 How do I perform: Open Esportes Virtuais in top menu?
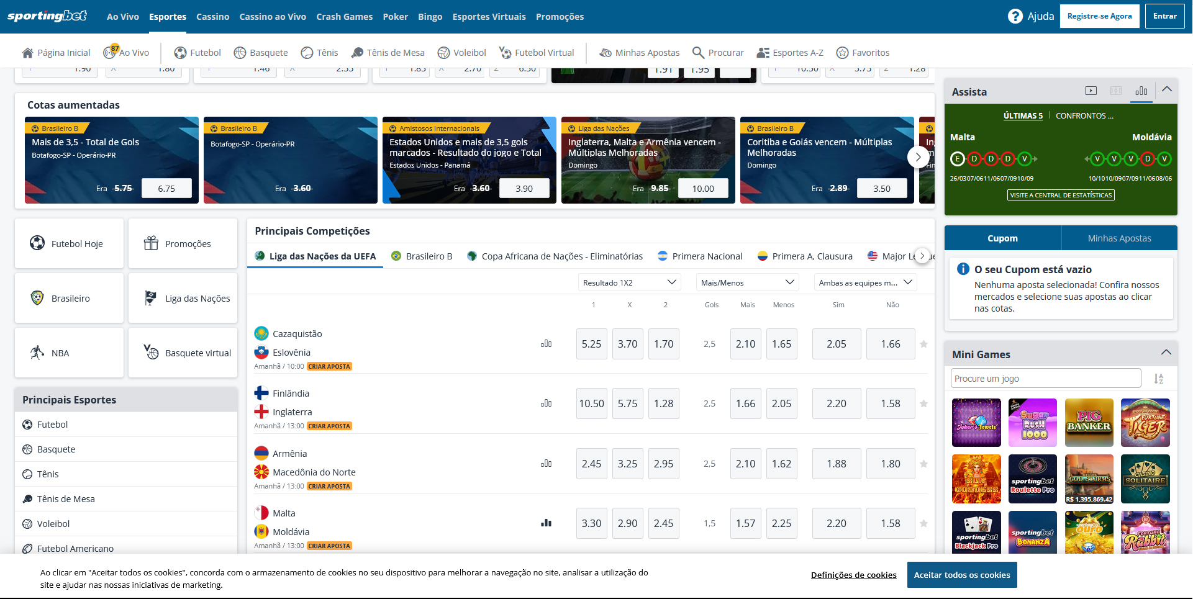489,17
